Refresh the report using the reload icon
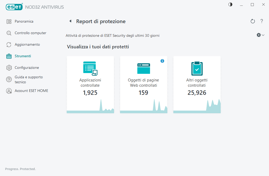This screenshot has width=269, height=176. pyautogui.click(x=253, y=21)
